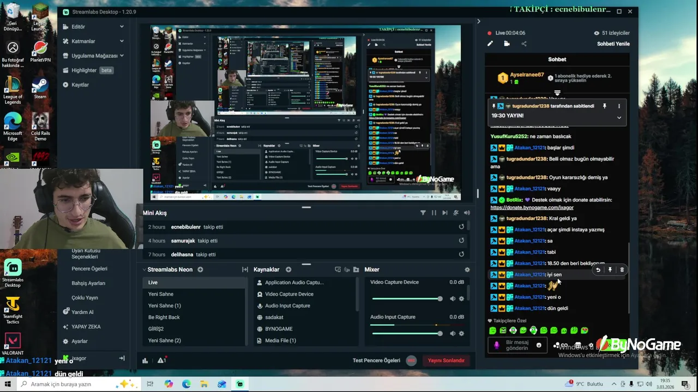698x392 pixels.
Task: Click the Test Pencere Öğeleri button
Action: [x=376, y=360]
